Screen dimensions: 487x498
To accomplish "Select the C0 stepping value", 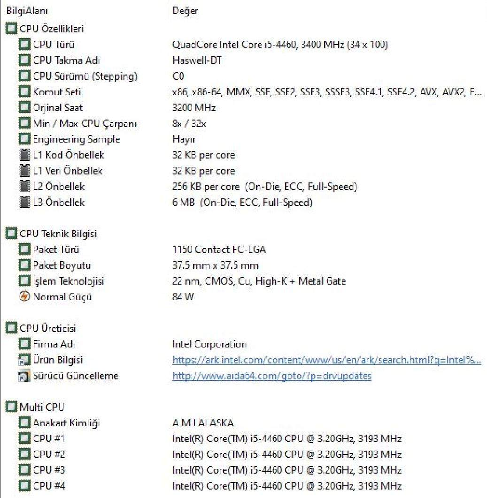I will [178, 76].
